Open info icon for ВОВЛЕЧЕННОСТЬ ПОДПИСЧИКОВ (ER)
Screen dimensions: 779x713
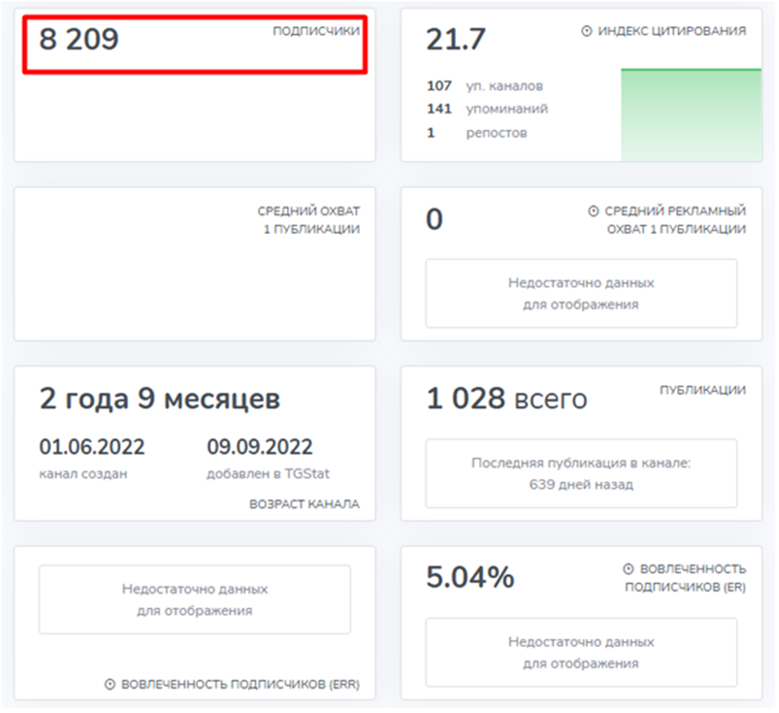[627, 569]
